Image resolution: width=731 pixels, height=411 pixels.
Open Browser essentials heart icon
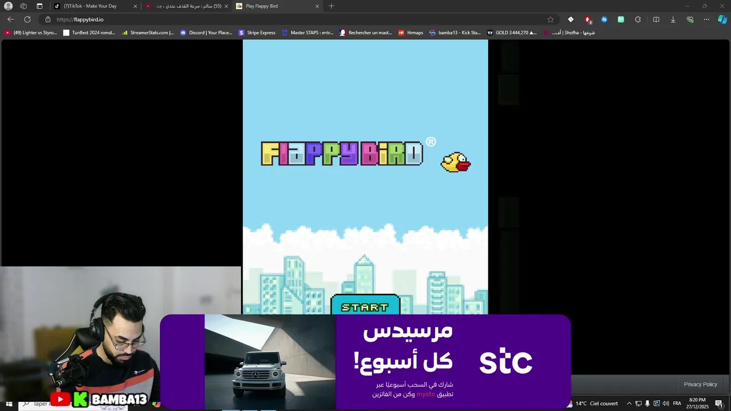point(690,19)
